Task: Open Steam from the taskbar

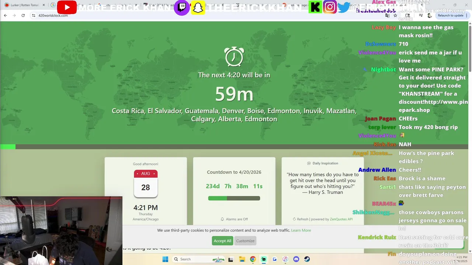Action: pos(307,259)
